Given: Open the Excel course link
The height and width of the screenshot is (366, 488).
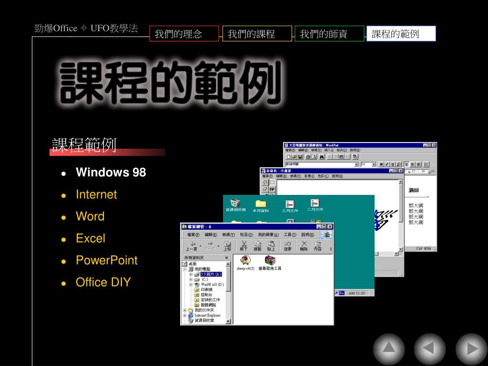Looking at the screenshot, I should click(91, 238).
